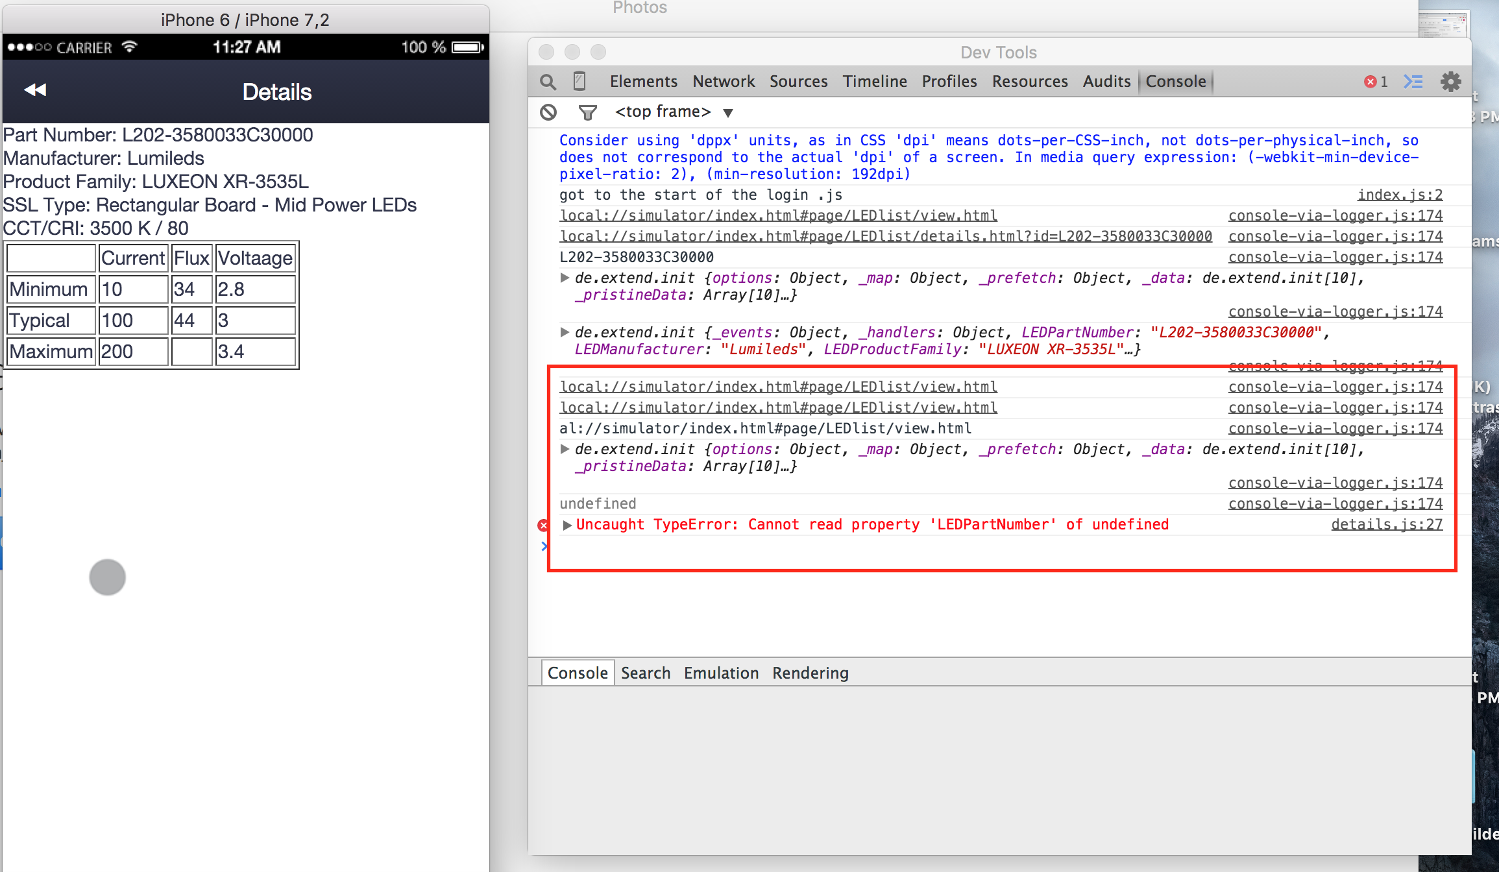Screen dimensions: 1499x872
Task: Click the funnel filter icon
Action: point(587,112)
